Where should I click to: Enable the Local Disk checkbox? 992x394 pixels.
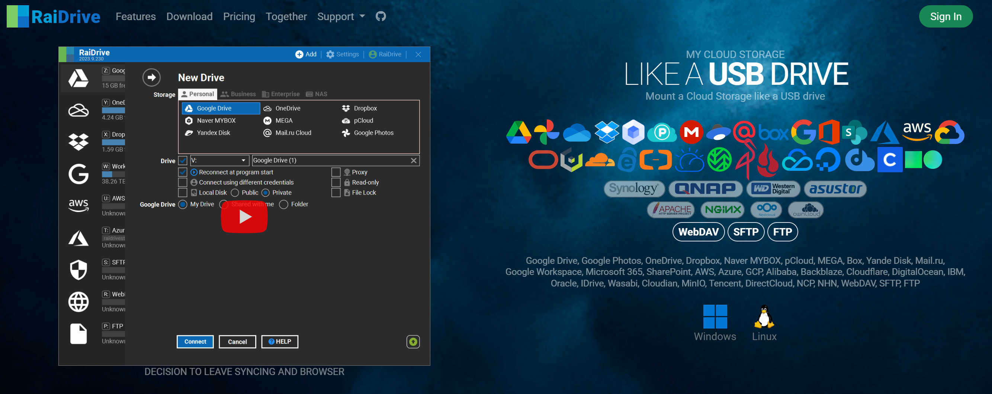[x=183, y=192]
